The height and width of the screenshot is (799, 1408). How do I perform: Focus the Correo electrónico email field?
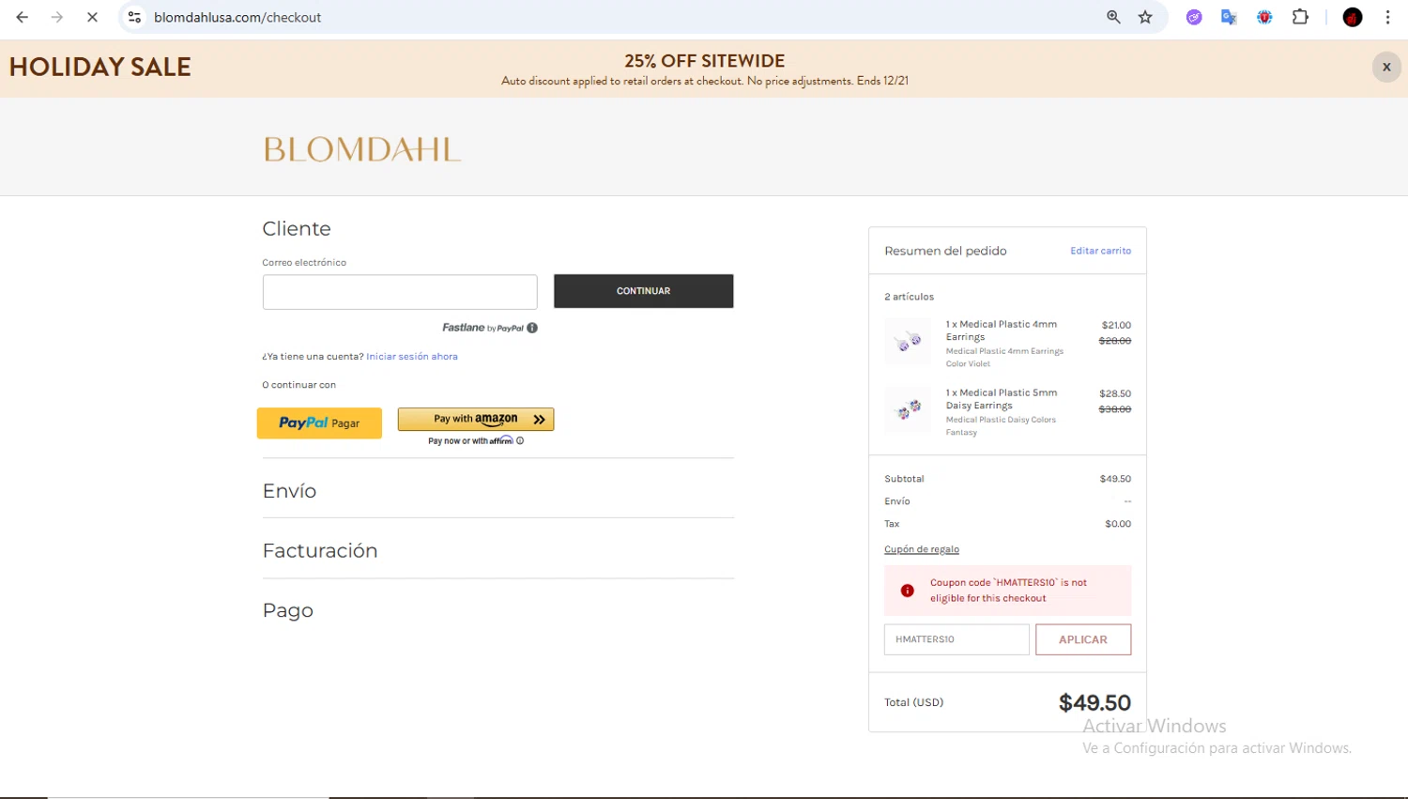pyautogui.click(x=400, y=292)
